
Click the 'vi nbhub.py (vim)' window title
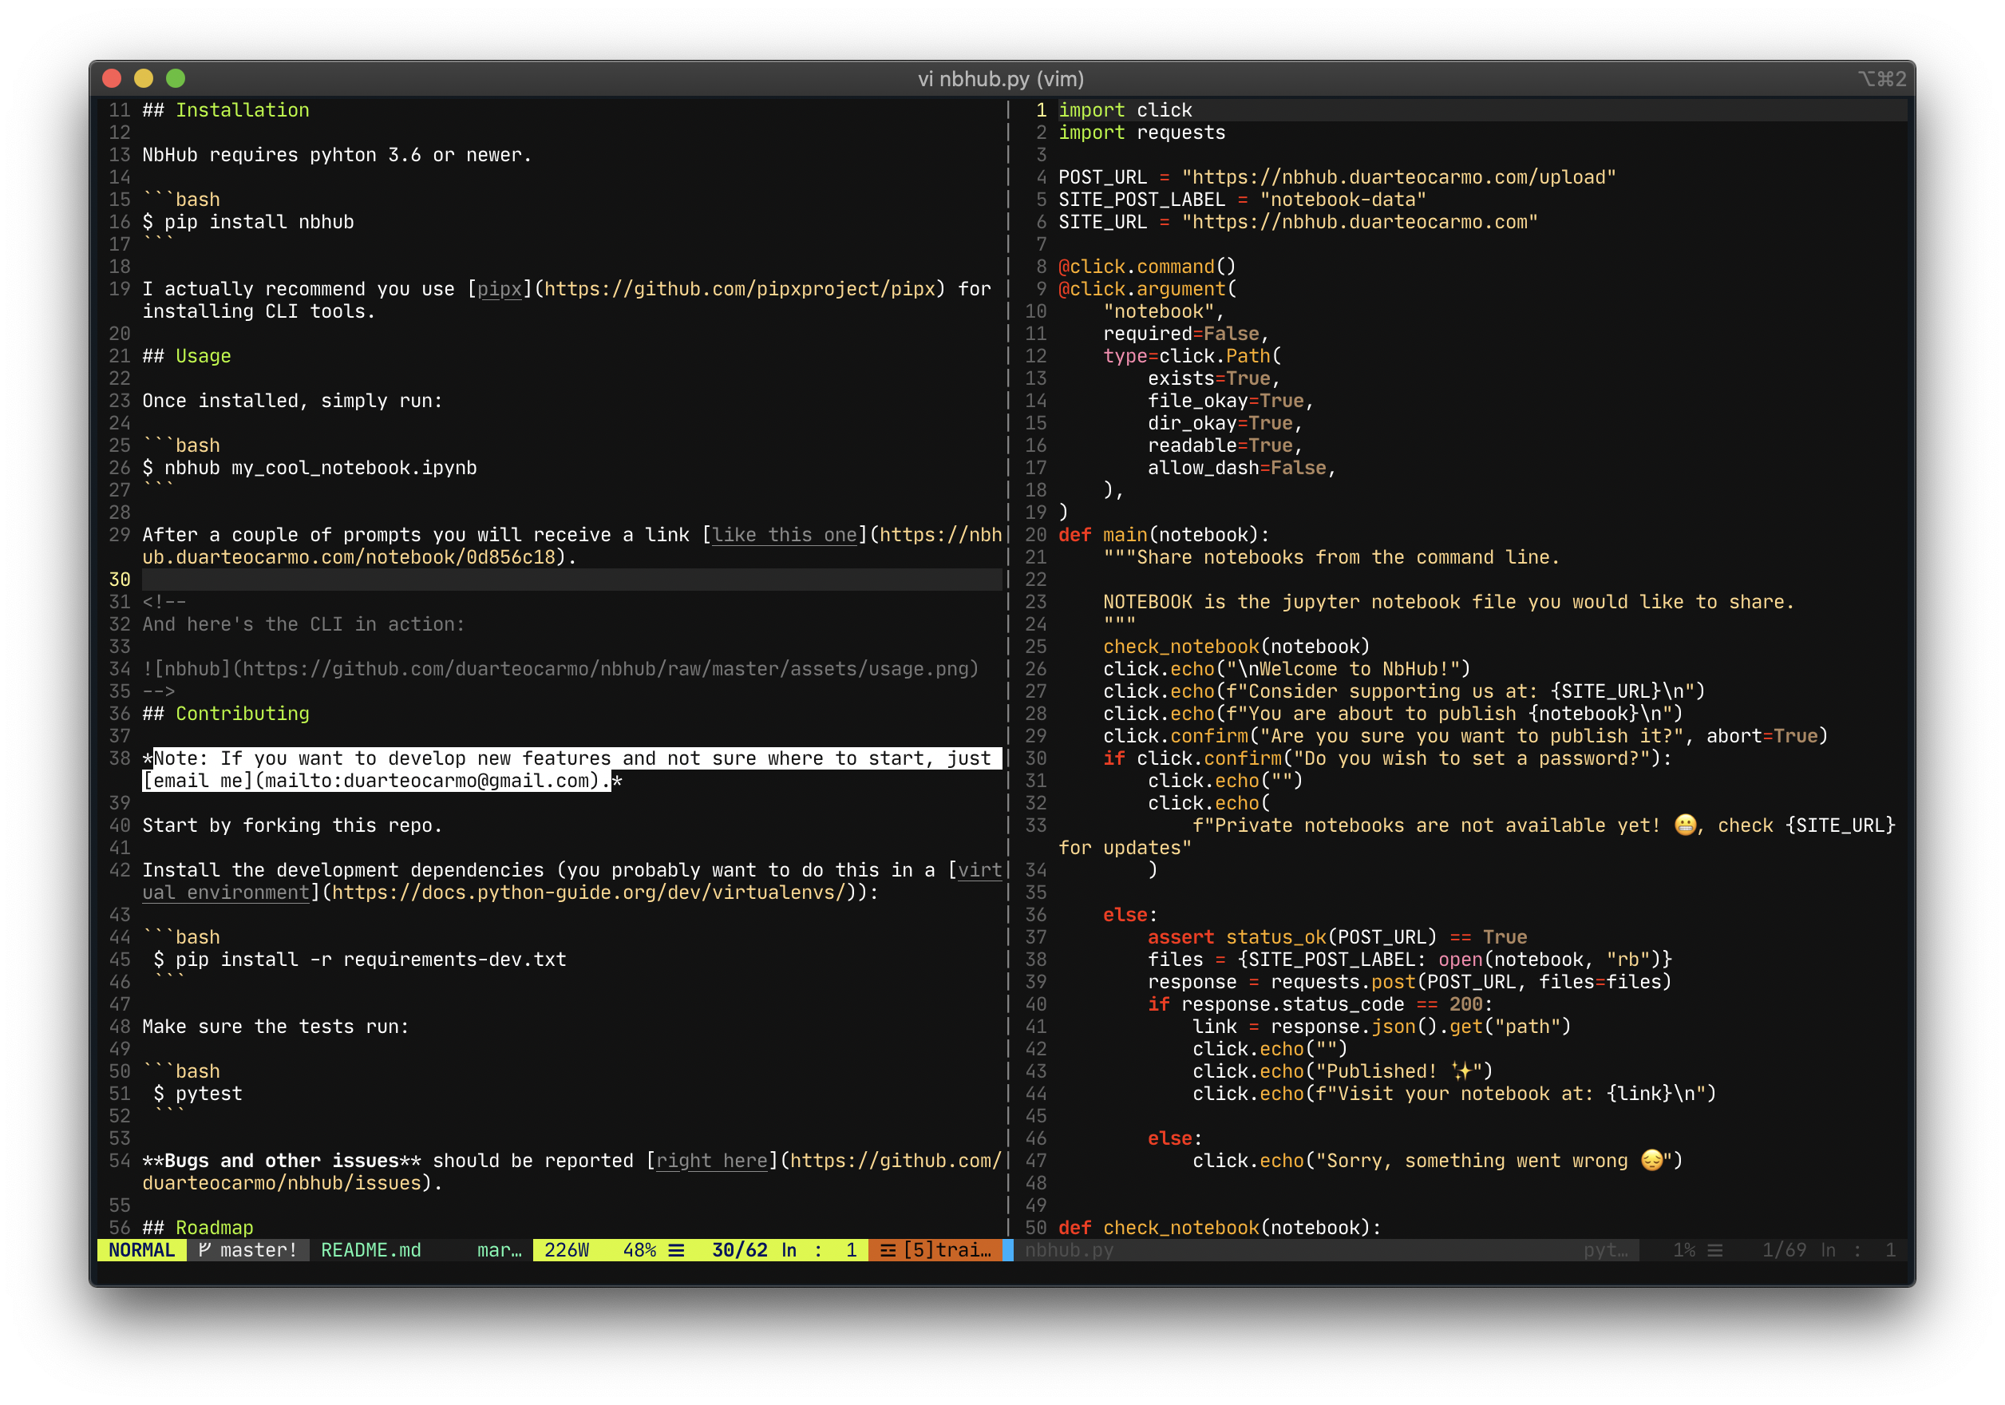1001,78
